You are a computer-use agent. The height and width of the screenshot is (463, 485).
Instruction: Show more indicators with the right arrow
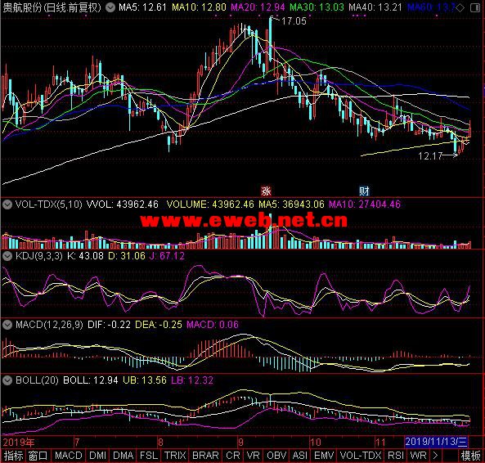(x=435, y=456)
